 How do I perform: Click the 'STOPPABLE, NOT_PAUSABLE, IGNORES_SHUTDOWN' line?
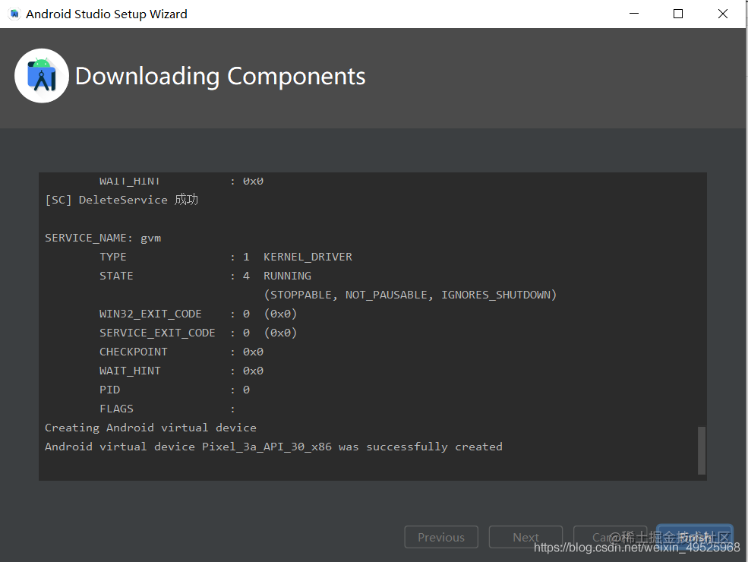point(410,295)
